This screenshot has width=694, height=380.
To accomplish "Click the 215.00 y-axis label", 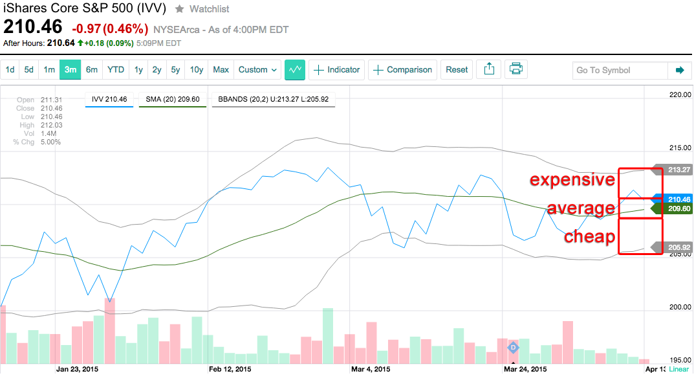I will (x=680, y=148).
